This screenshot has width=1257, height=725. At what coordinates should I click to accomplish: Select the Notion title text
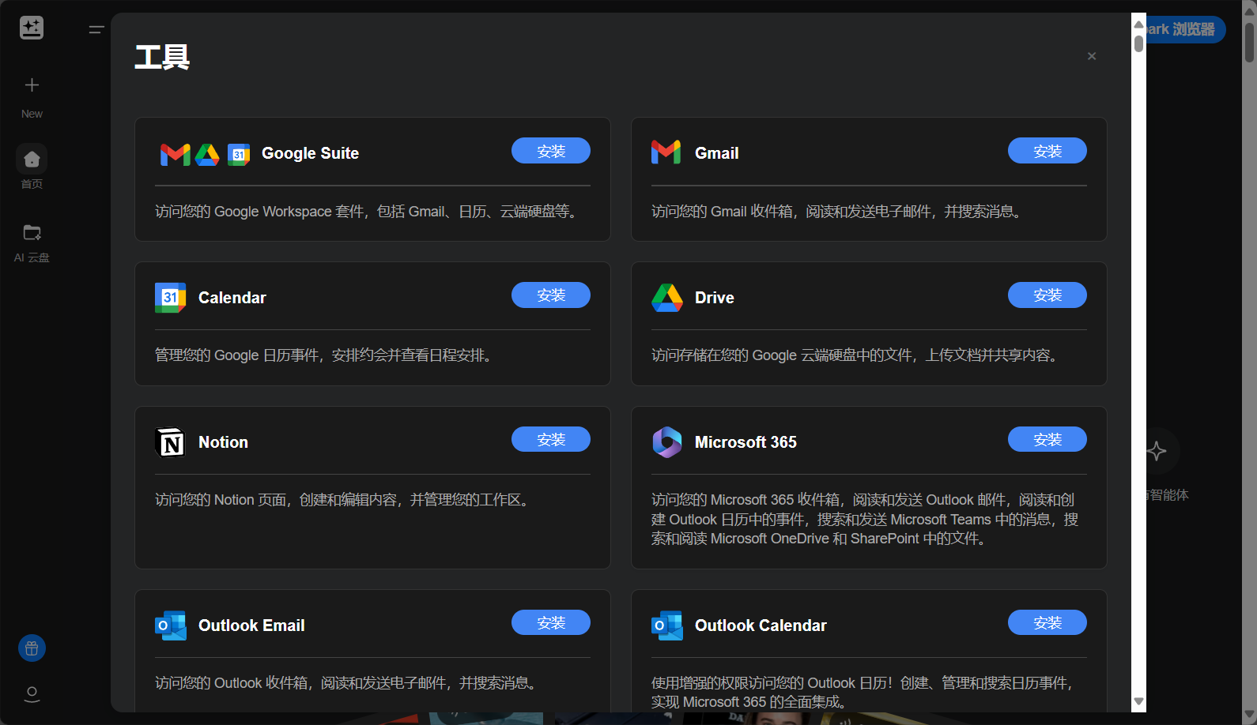pos(223,442)
